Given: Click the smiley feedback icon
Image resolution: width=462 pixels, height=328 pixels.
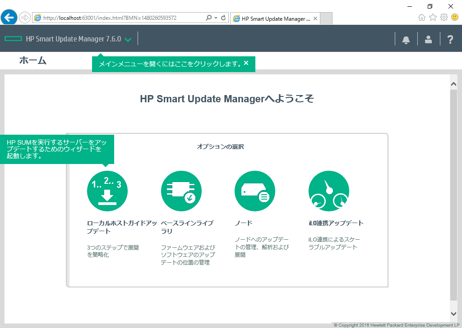Looking at the screenshot, I should point(455,18).
